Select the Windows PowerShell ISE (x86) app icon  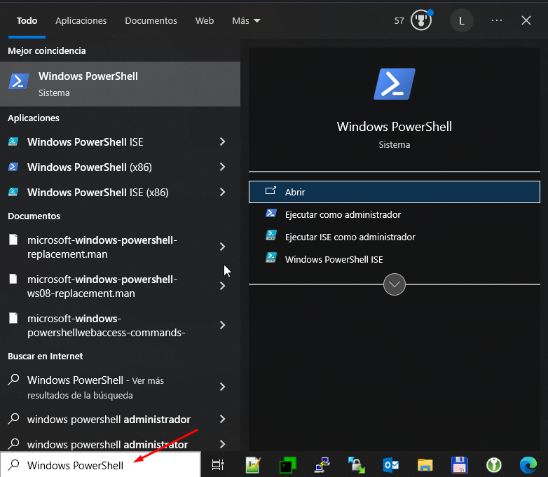[13, 192]
